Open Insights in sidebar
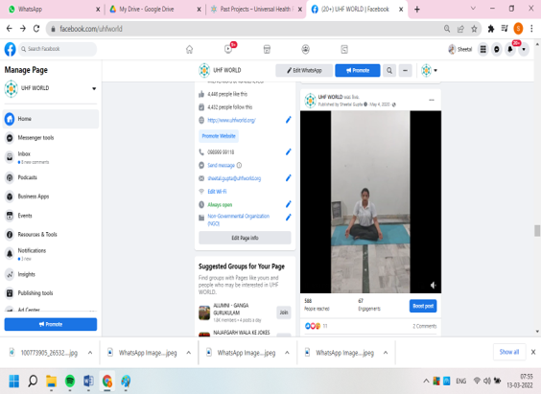 (x=51, y=274)
